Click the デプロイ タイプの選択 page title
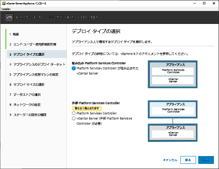The image size is (219, 169). point(96,31)
